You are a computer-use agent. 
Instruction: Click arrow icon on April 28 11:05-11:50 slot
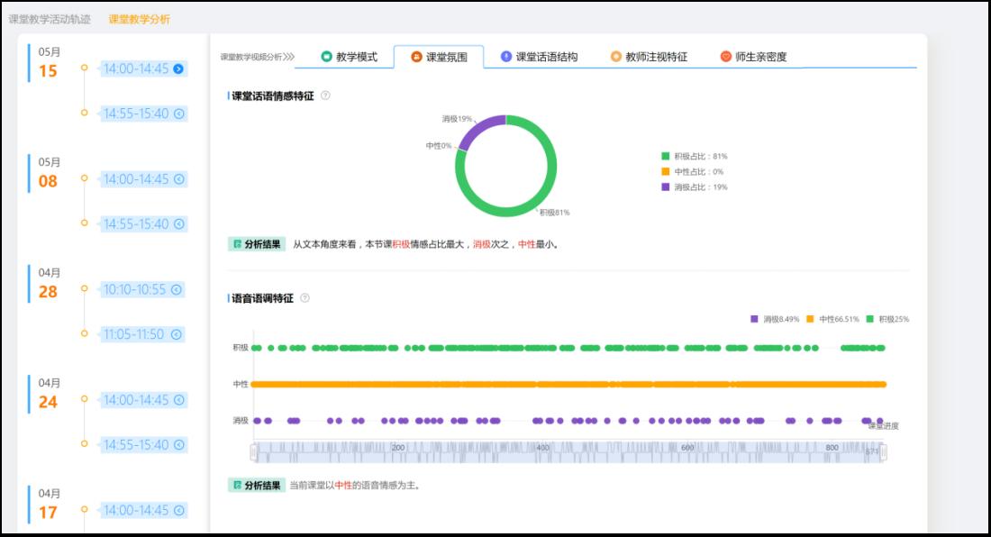click(x=177, y=334)
